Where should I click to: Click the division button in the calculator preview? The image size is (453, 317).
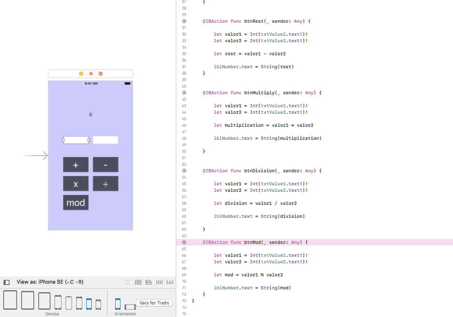(105, 183)
